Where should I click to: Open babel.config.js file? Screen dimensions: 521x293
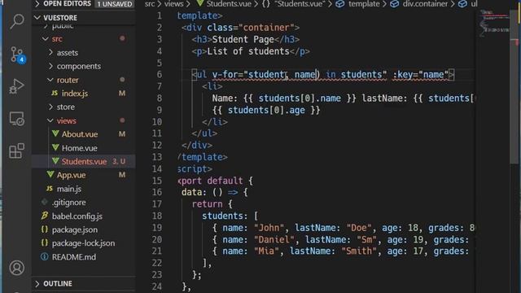[77, 216]
